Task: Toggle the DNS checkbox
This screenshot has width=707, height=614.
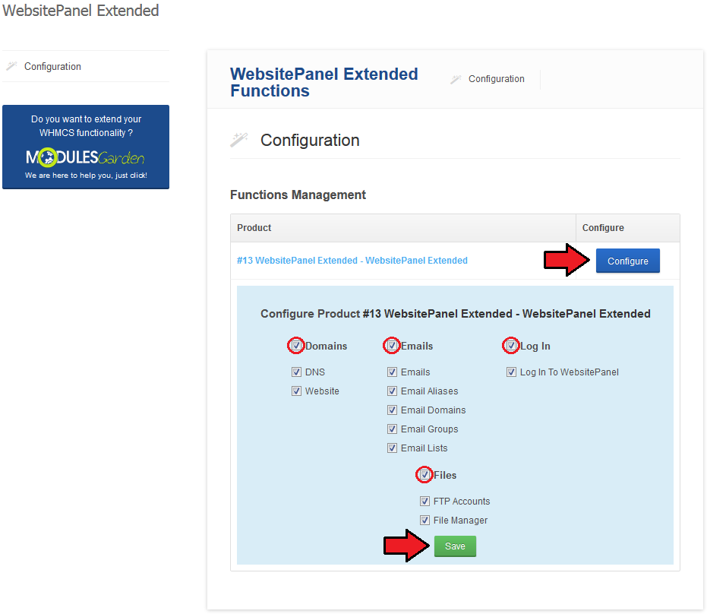Action: pos(296,372)
